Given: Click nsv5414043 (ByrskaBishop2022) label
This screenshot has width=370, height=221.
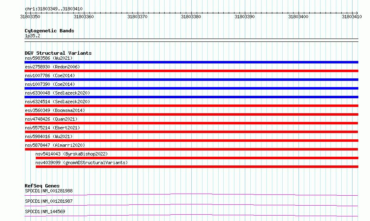Looking at the screenshot, I should pyautogui.click(x=72, y=154).
